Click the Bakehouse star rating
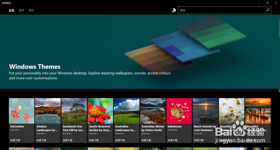The height and width of the screenshot is (150, 280). click(x=172, y=130)
